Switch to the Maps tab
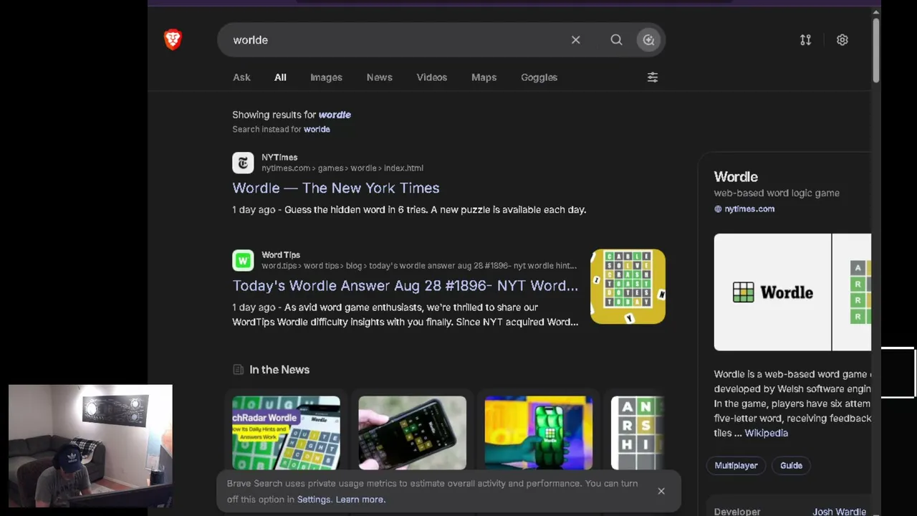917x516 pixels. [484, 77]
